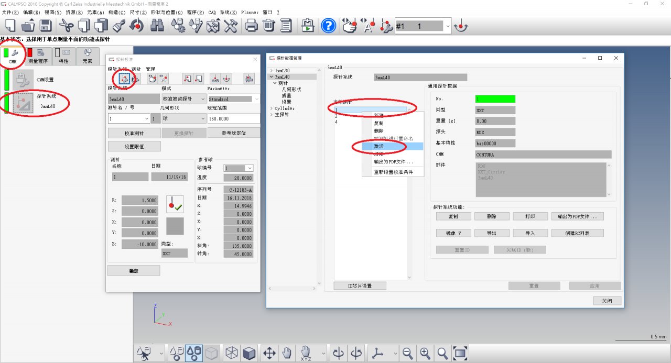Click the four-arrow move icon in bottom toolbar
Image resolution: width=671 pixels, height=363 pixels.
[x=269, y=354]
